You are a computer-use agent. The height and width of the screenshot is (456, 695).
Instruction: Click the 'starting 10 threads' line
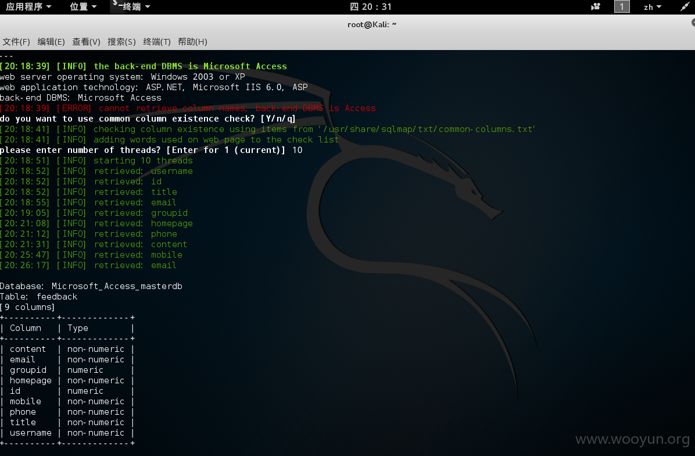tap(96, 161)
